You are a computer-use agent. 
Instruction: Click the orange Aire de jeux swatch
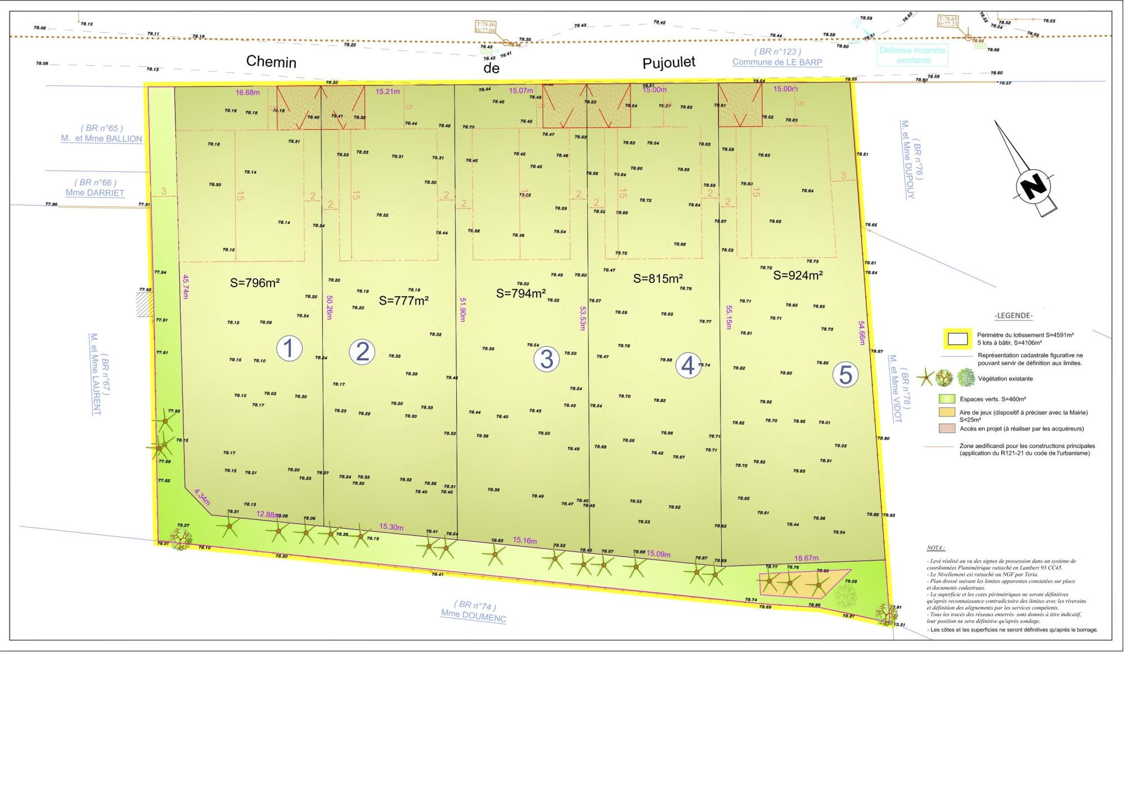click(x=947, y=413)
